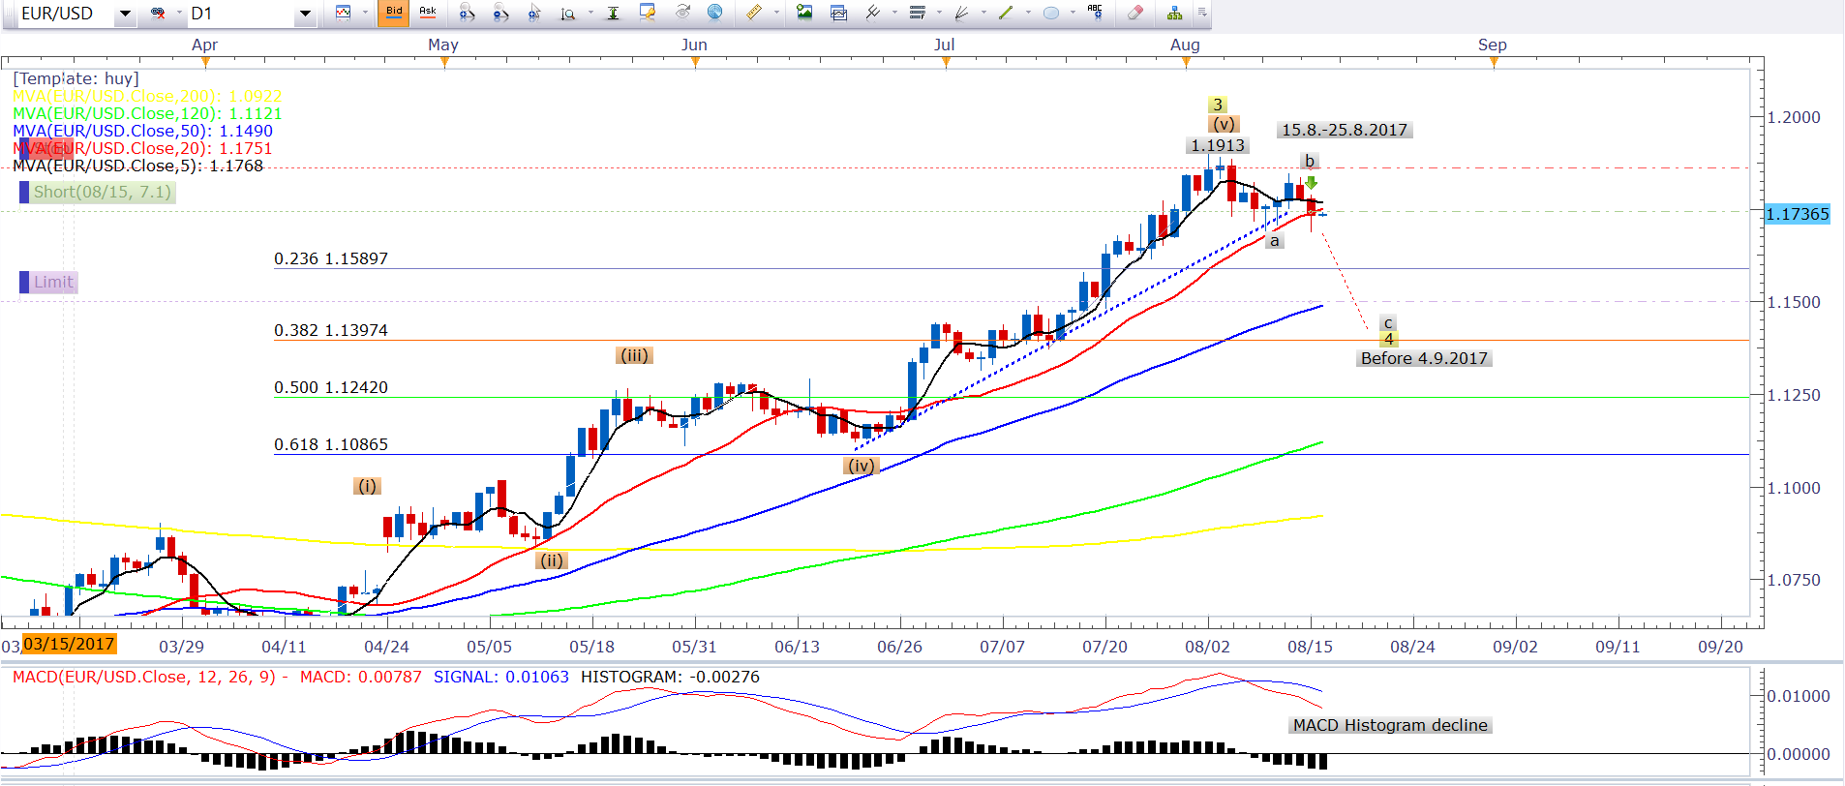Click the add image/snapshot icon
1845x786 pixels.
tap(804, 13)
